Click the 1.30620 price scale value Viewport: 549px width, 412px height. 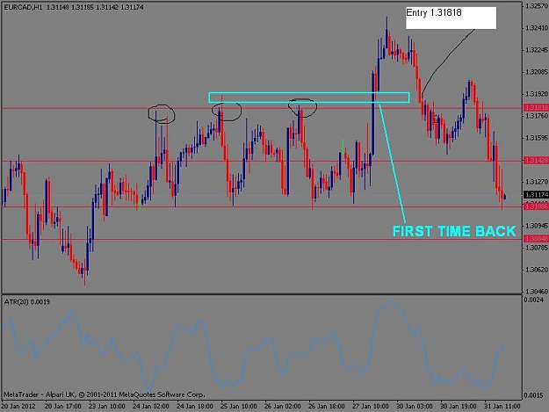click(537, 270)
